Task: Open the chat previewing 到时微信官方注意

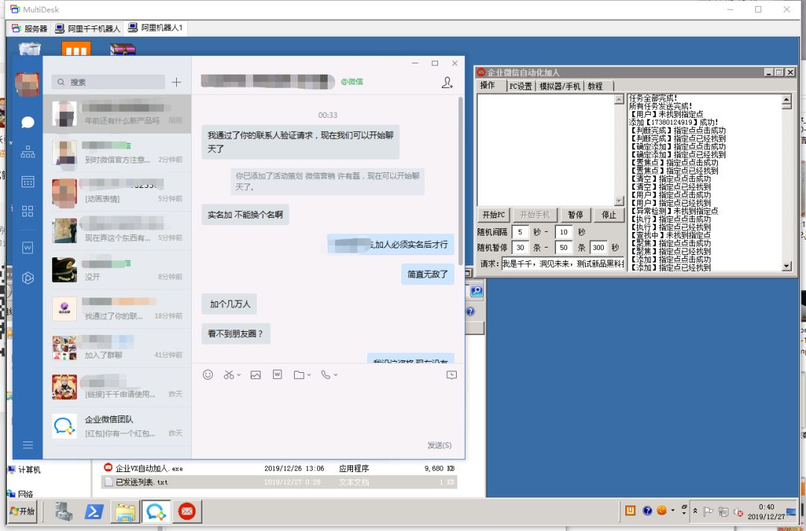Action: (117, 153)
